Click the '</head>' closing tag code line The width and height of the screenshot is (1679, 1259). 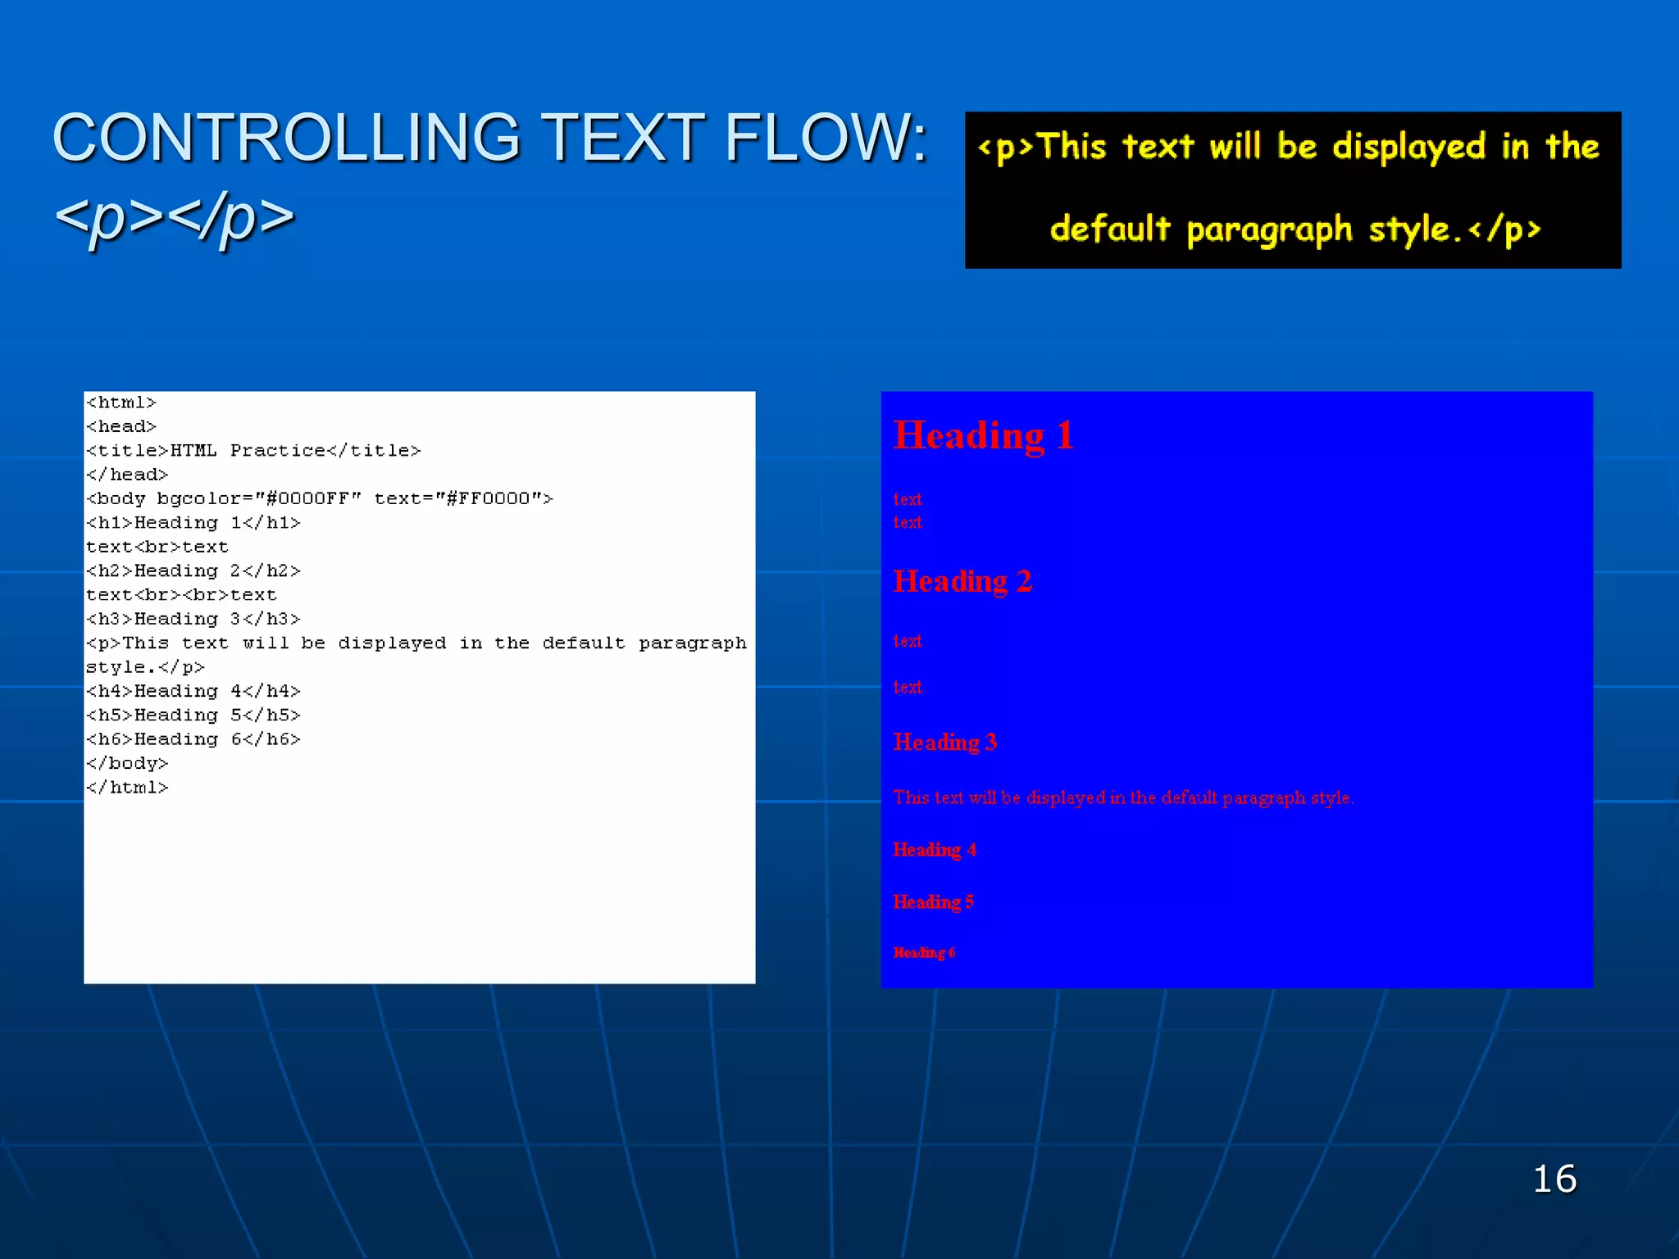click(x=127, y=475)
